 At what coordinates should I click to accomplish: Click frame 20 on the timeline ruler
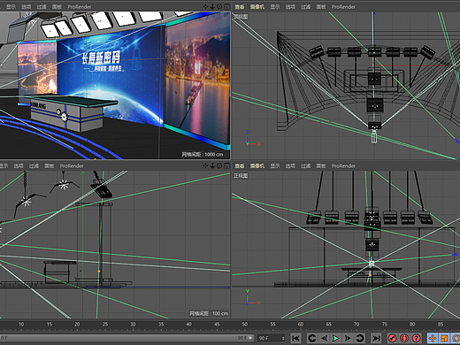77,324
